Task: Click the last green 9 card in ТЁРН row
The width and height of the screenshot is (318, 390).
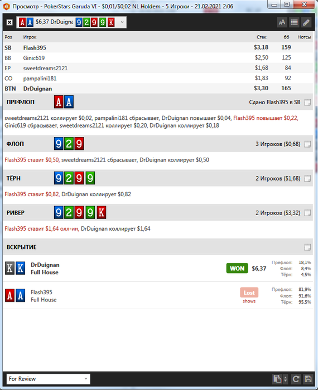Action: tap(90, 178)
